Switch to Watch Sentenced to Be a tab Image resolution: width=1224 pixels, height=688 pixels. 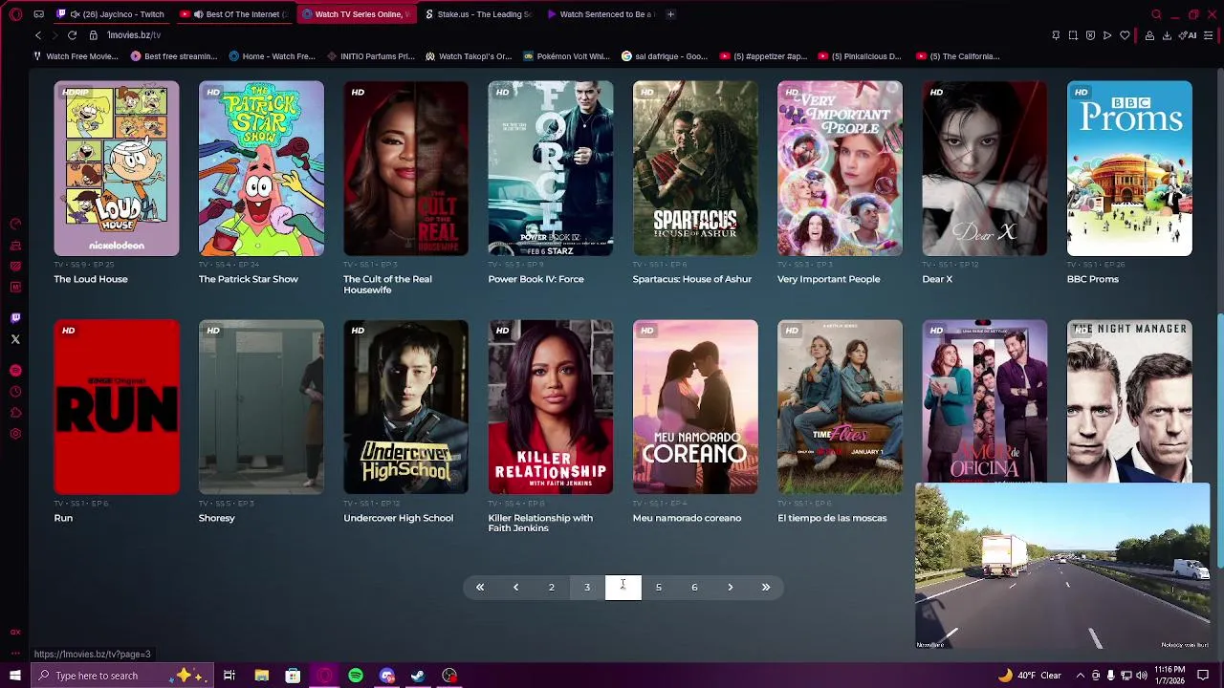[x=601, y=14]
